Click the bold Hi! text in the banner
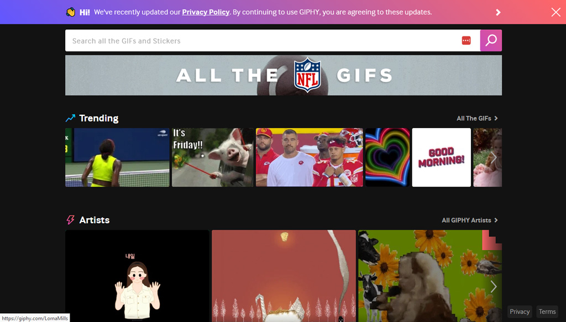 (x=85, y=12)
